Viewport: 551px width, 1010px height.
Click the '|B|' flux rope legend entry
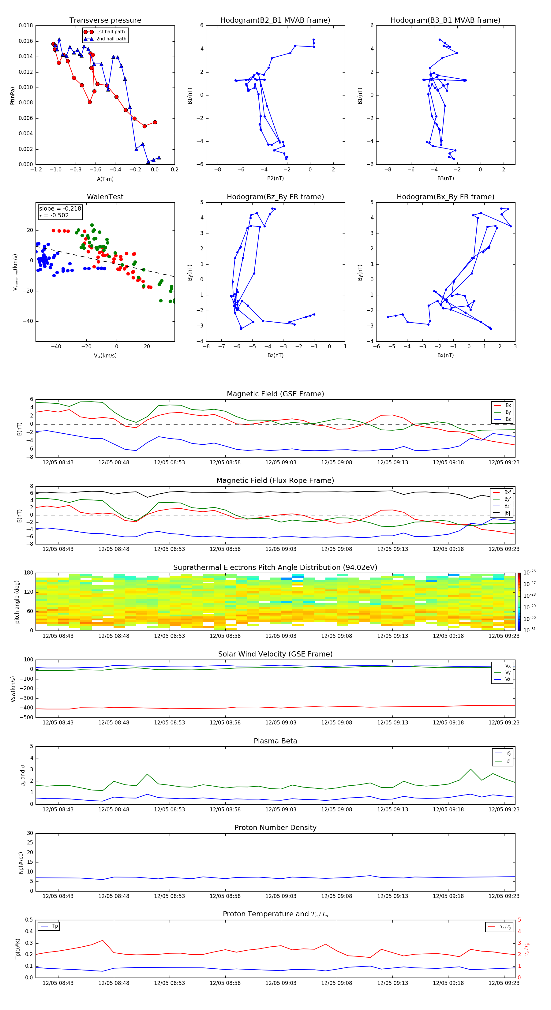502,513
